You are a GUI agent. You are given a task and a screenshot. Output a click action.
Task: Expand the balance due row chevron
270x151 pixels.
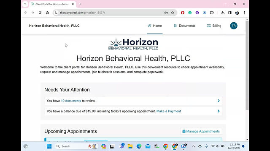219,111
